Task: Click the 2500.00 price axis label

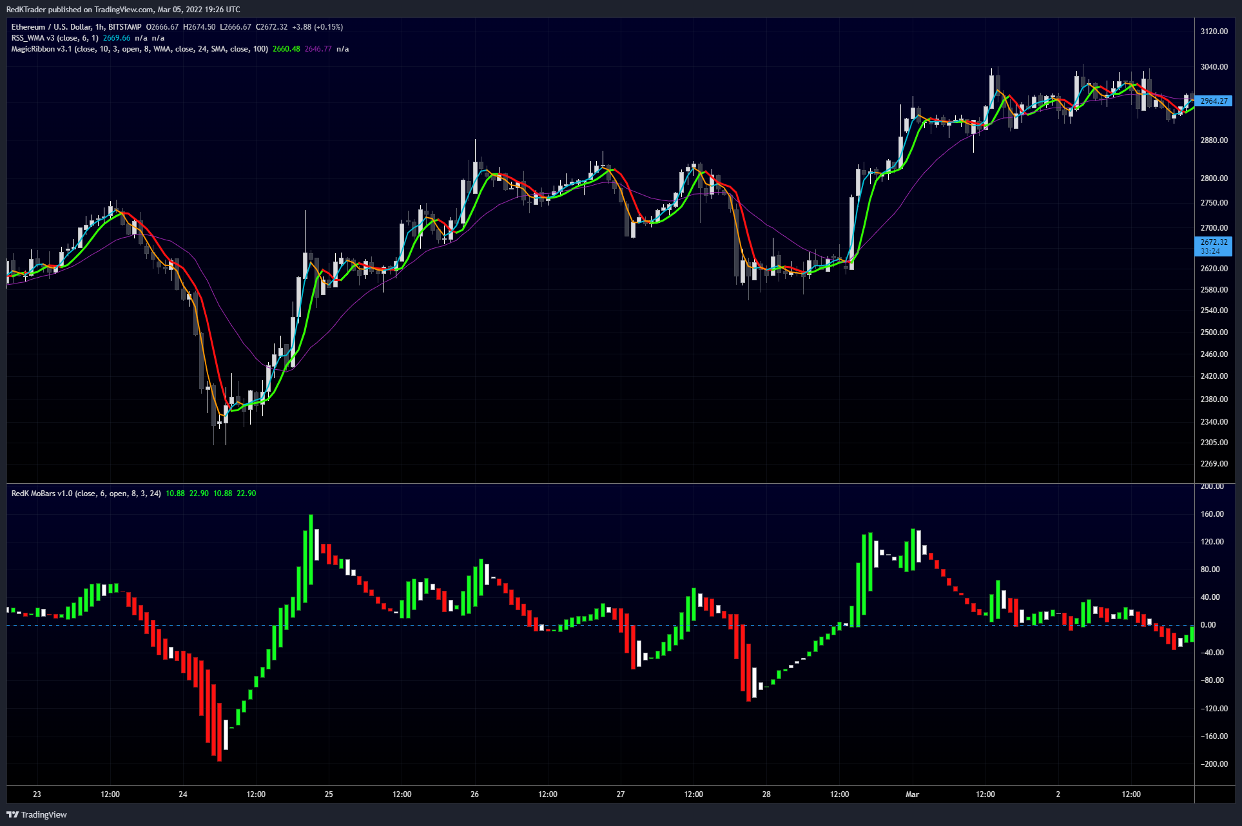Action: 1214,332
